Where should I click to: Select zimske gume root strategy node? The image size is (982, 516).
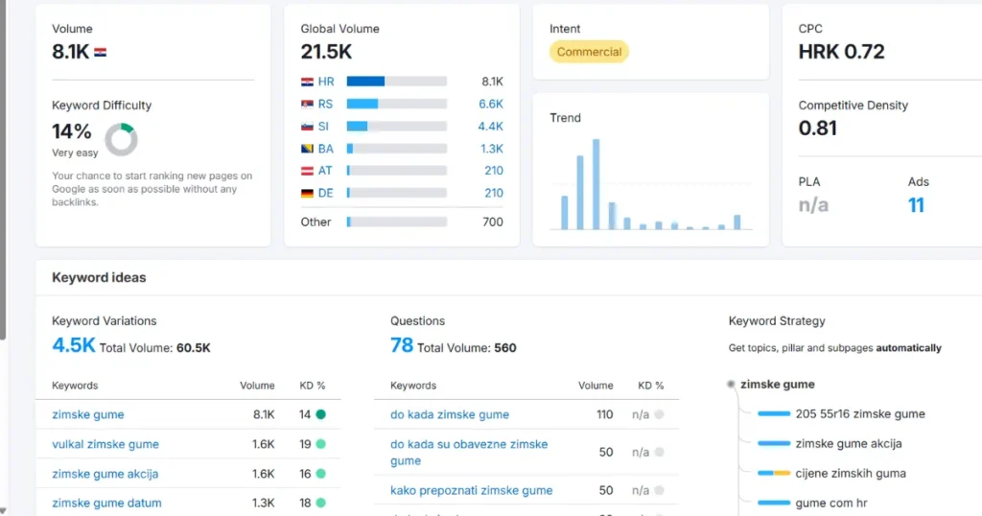coord(777,385)
